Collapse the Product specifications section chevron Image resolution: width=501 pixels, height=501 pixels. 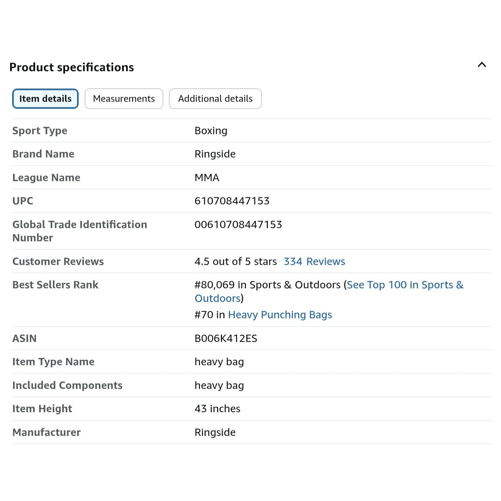[482, 65]
